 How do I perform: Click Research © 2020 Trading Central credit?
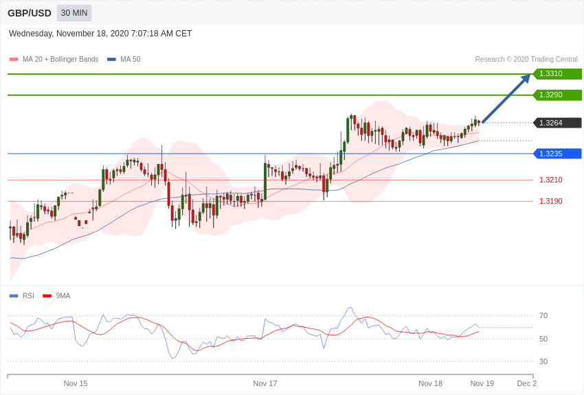coord(526,59)
